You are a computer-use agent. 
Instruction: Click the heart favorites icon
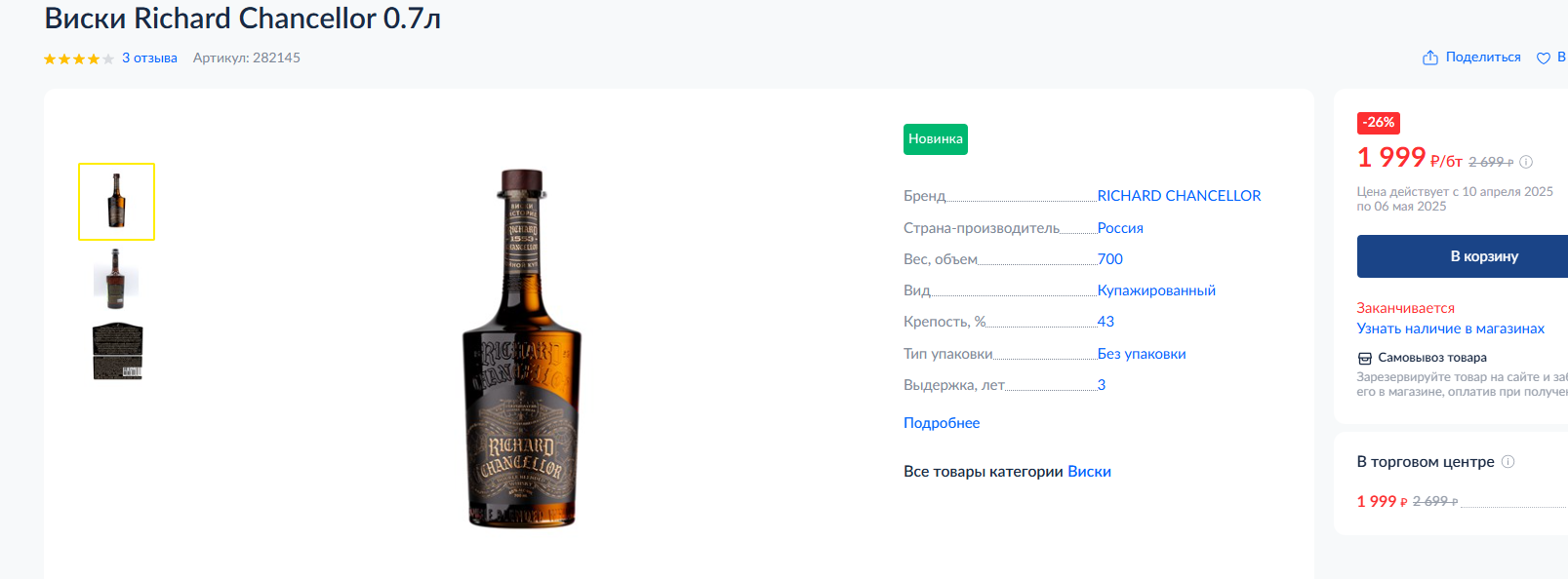1544,58
